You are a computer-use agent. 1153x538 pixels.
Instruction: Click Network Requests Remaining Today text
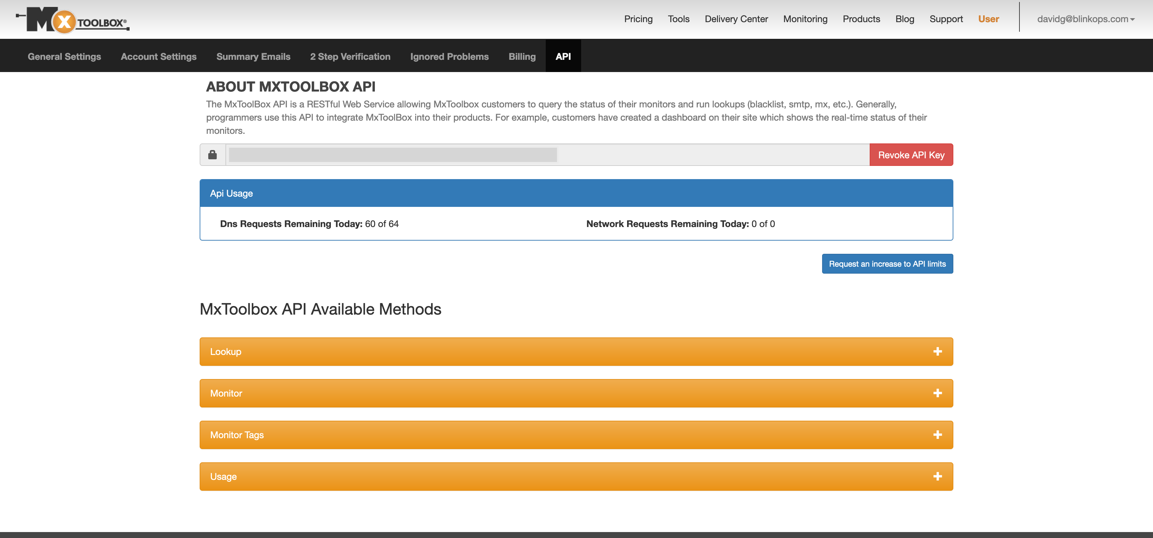(680, 224)
